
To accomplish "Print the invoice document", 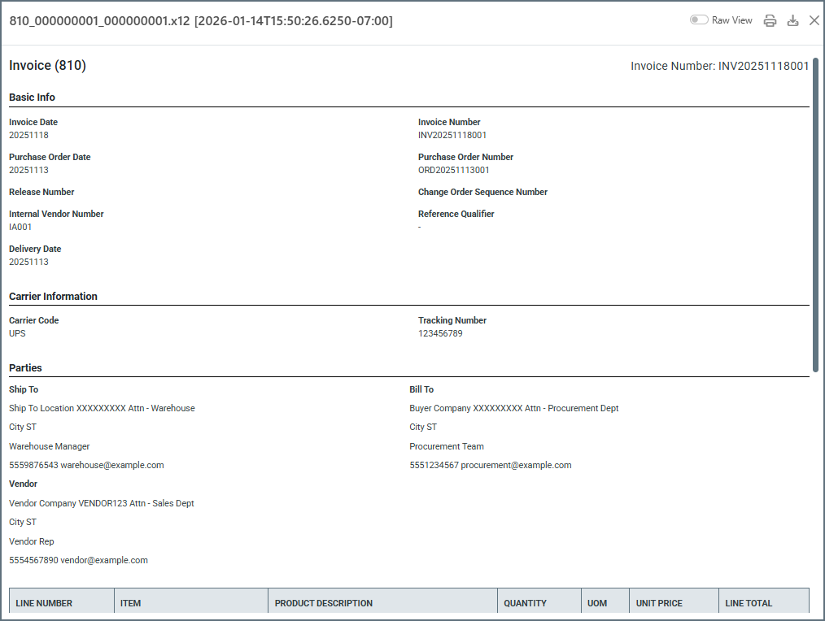I will click(770, 21).
